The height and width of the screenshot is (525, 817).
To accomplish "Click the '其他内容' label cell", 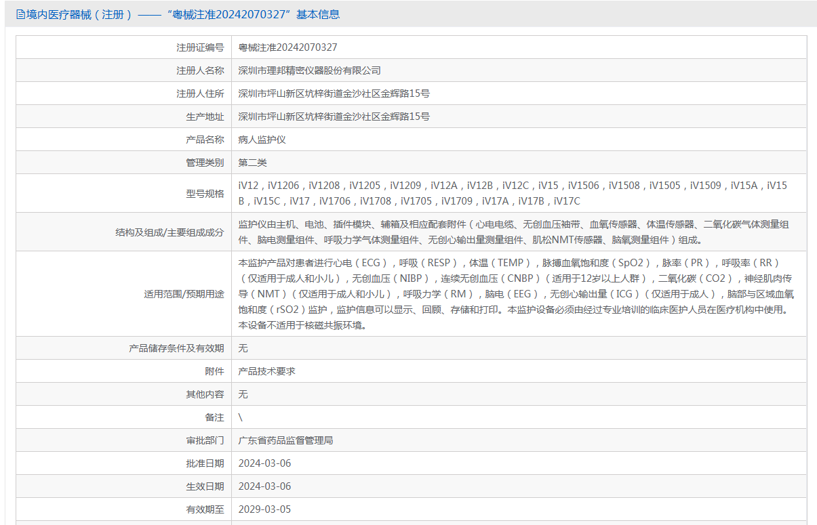I will (124, 394).
